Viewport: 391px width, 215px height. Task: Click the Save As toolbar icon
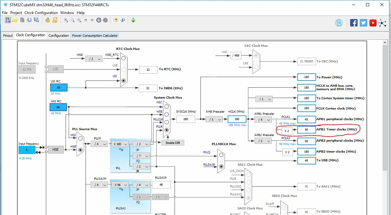point(36,20)
